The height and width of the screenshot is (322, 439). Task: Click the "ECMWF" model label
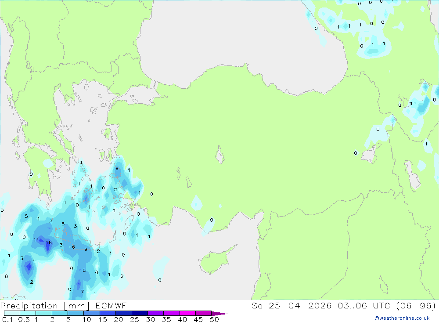(x=111, y=305)
